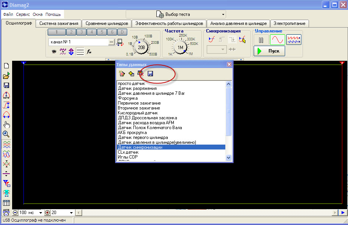The image size is (348, 225).
Task: Click the fx function icon
Action: [x=89, y=52]
